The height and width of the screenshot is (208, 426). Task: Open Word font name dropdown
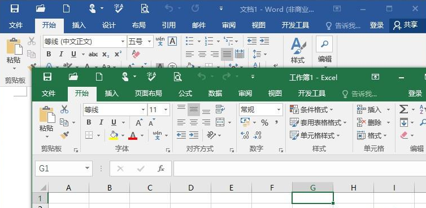(x=123, y=42)
